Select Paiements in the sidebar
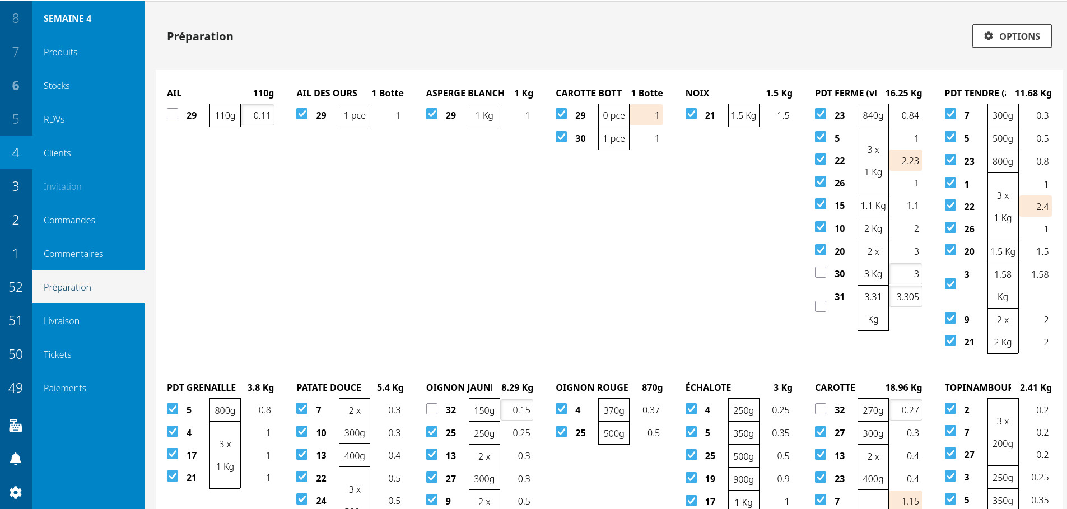This screenshot has width=1067, height=509. tap(65, 388)
